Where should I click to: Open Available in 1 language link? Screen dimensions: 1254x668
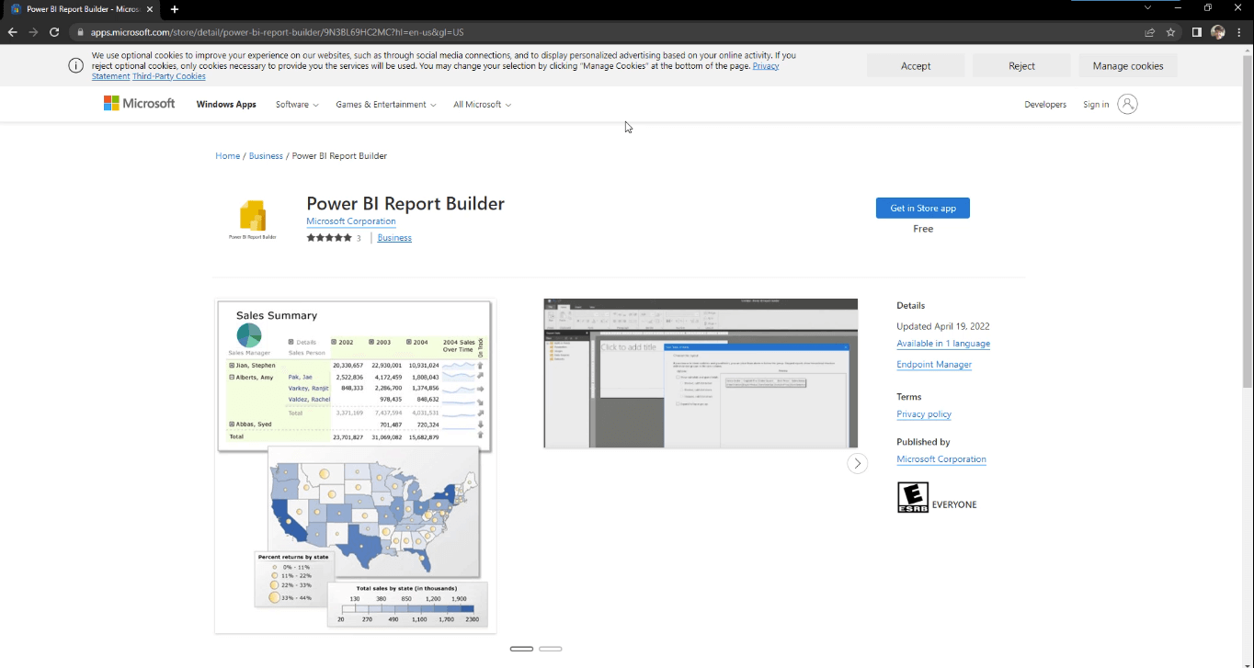[x=943, y=344]
